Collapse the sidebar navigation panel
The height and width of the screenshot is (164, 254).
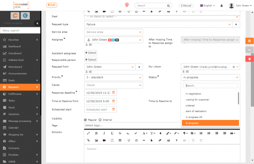pyautogui.click(x=37, y=23)
